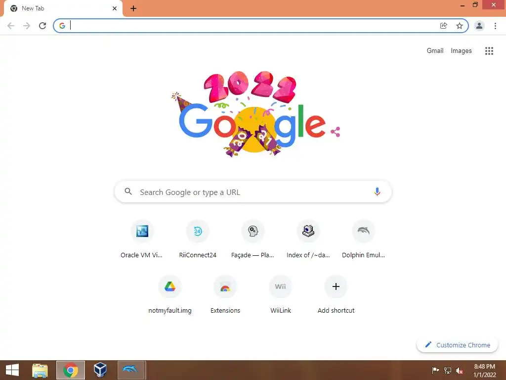The image size is (506, 380).
Task: Bookmark this tab with the star icon
Action: [x=460, y=26]
